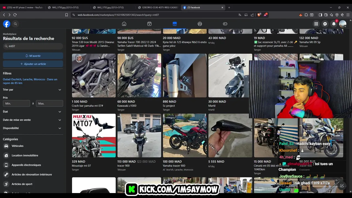Viewport: 352px width, 198px height.
Task: Reload the current page
Action: click(15, 15)
